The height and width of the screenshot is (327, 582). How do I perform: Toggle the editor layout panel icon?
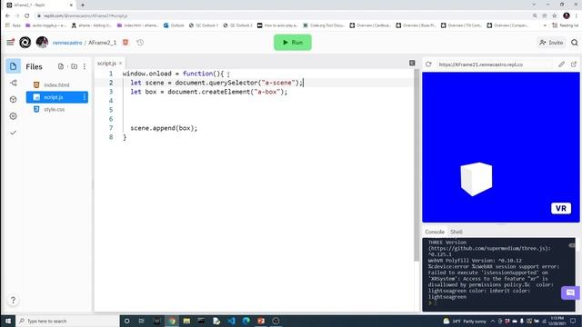[412, 63]
